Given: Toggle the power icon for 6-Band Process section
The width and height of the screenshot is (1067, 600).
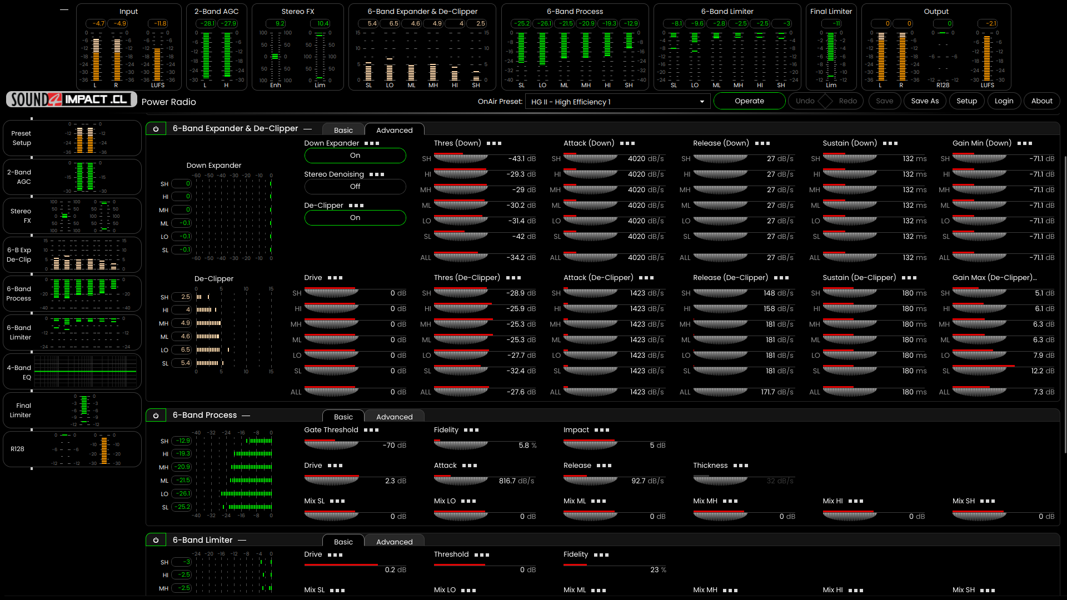Looking at the screenshot, I should 156,415.
